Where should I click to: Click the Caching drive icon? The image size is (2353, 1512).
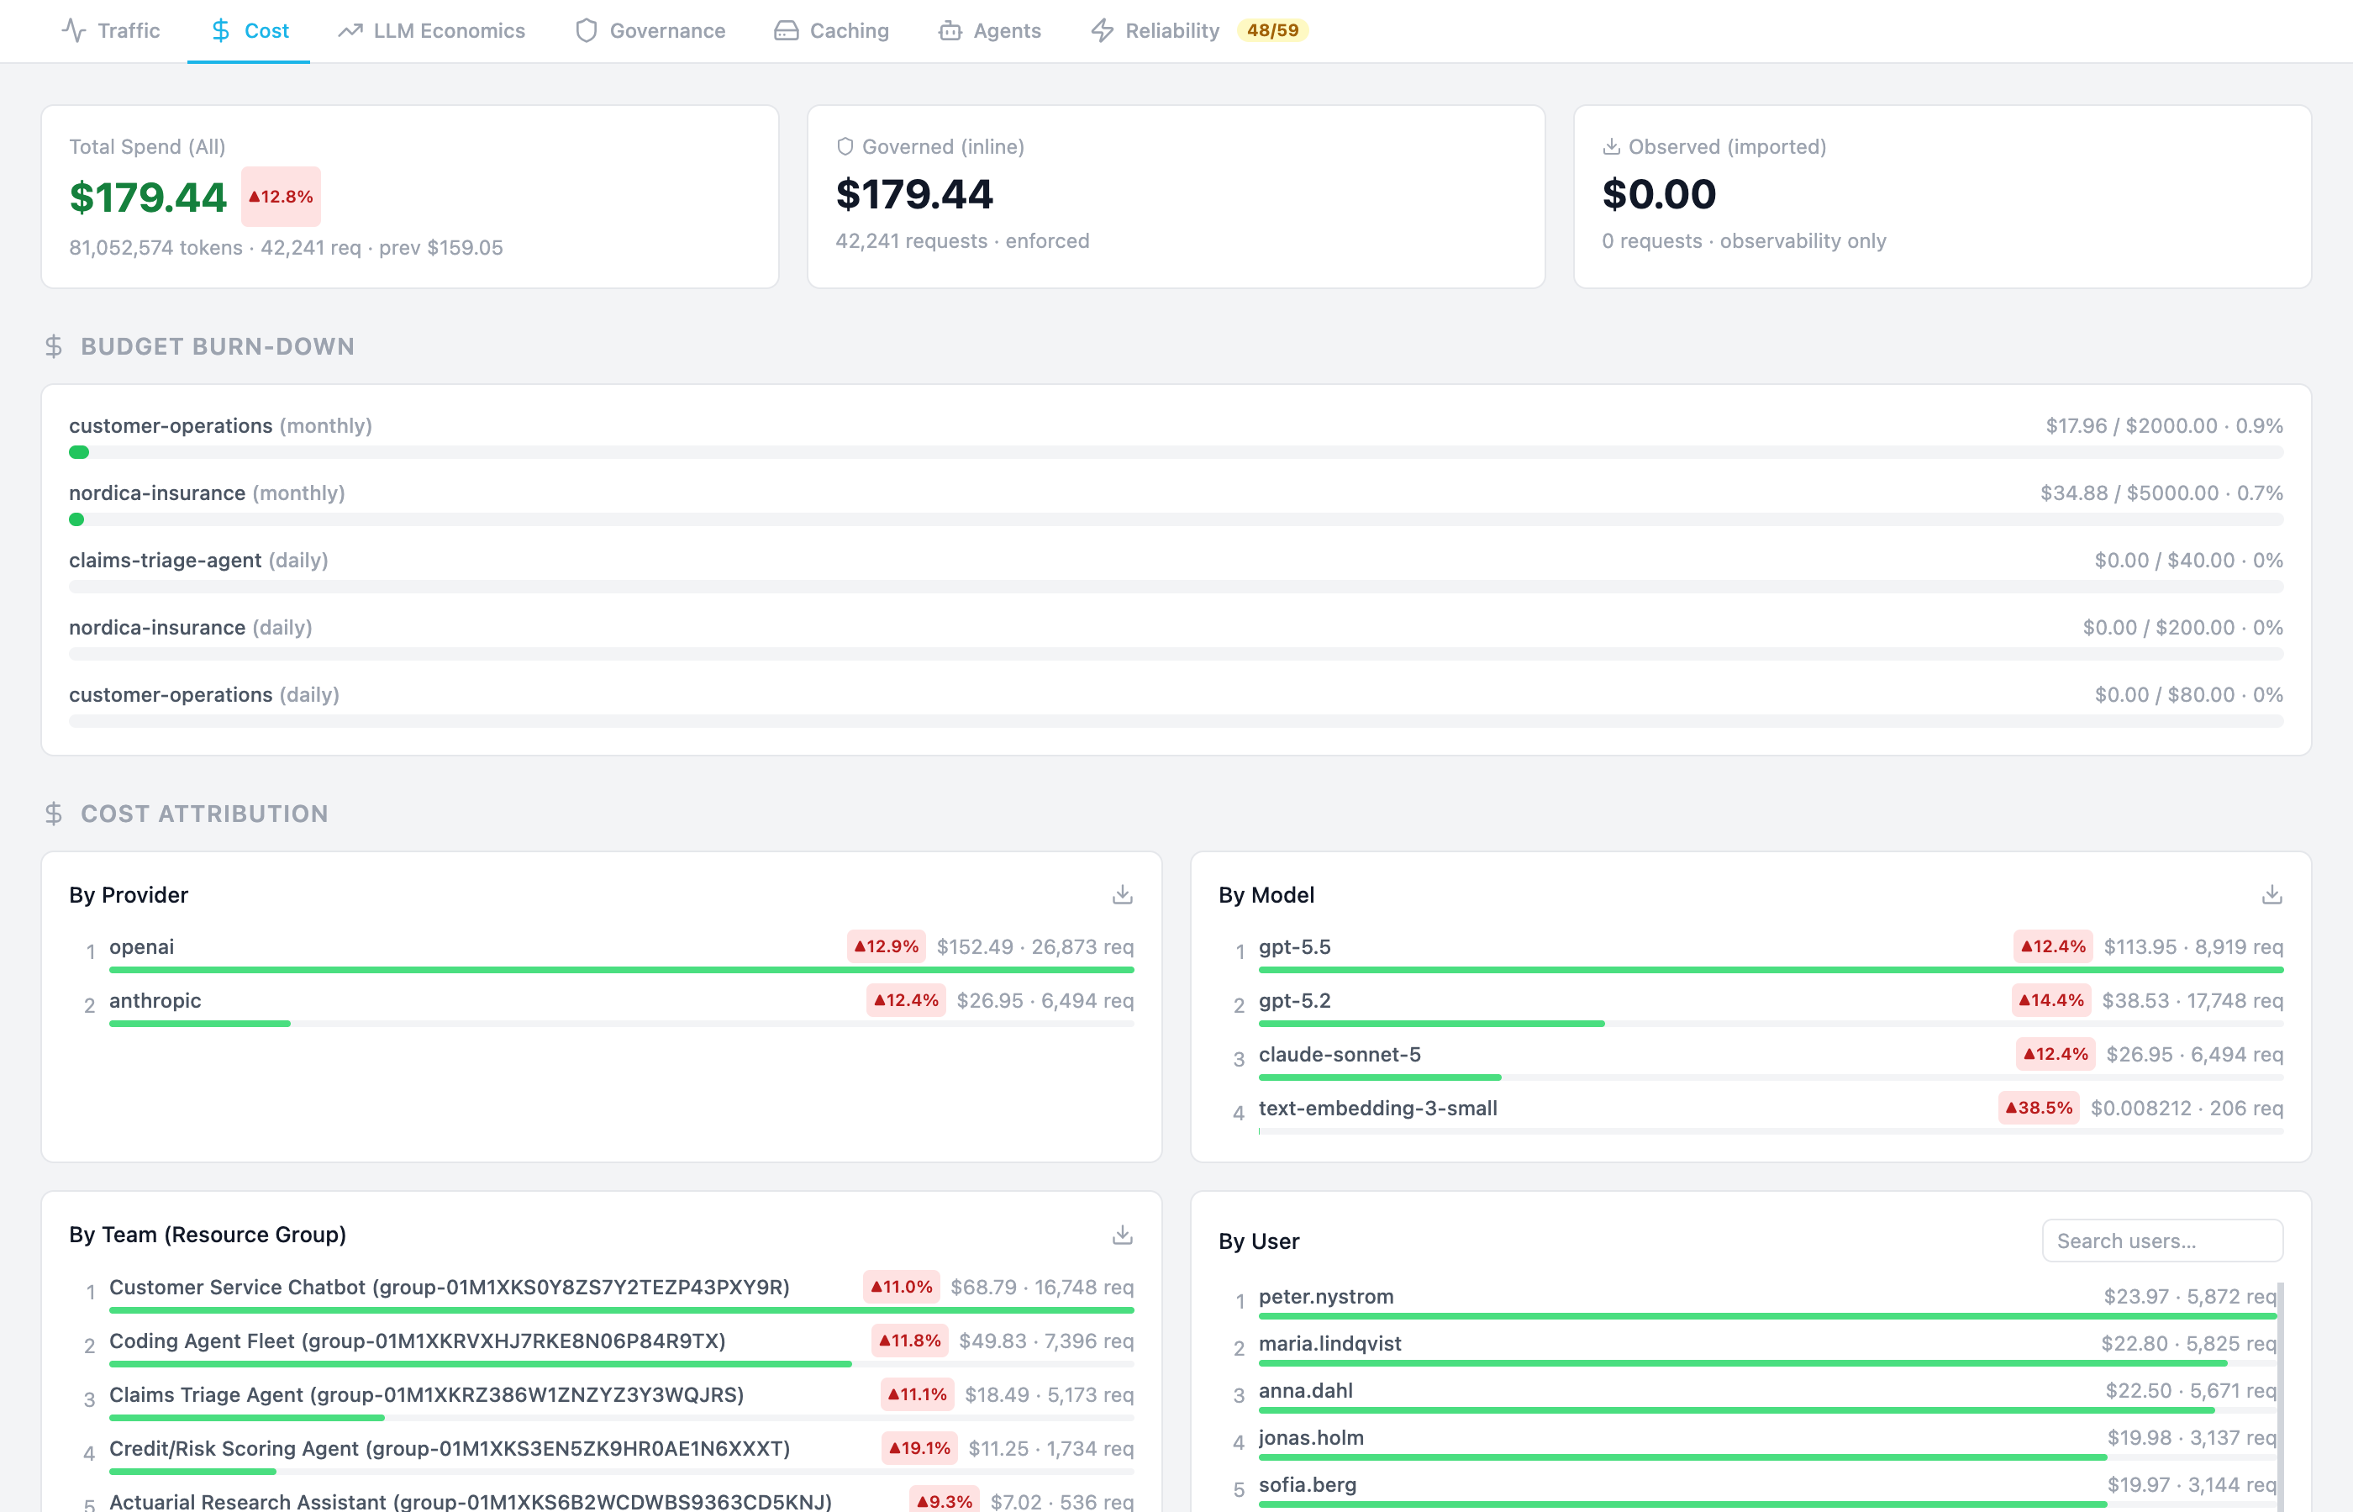point(787,30)
